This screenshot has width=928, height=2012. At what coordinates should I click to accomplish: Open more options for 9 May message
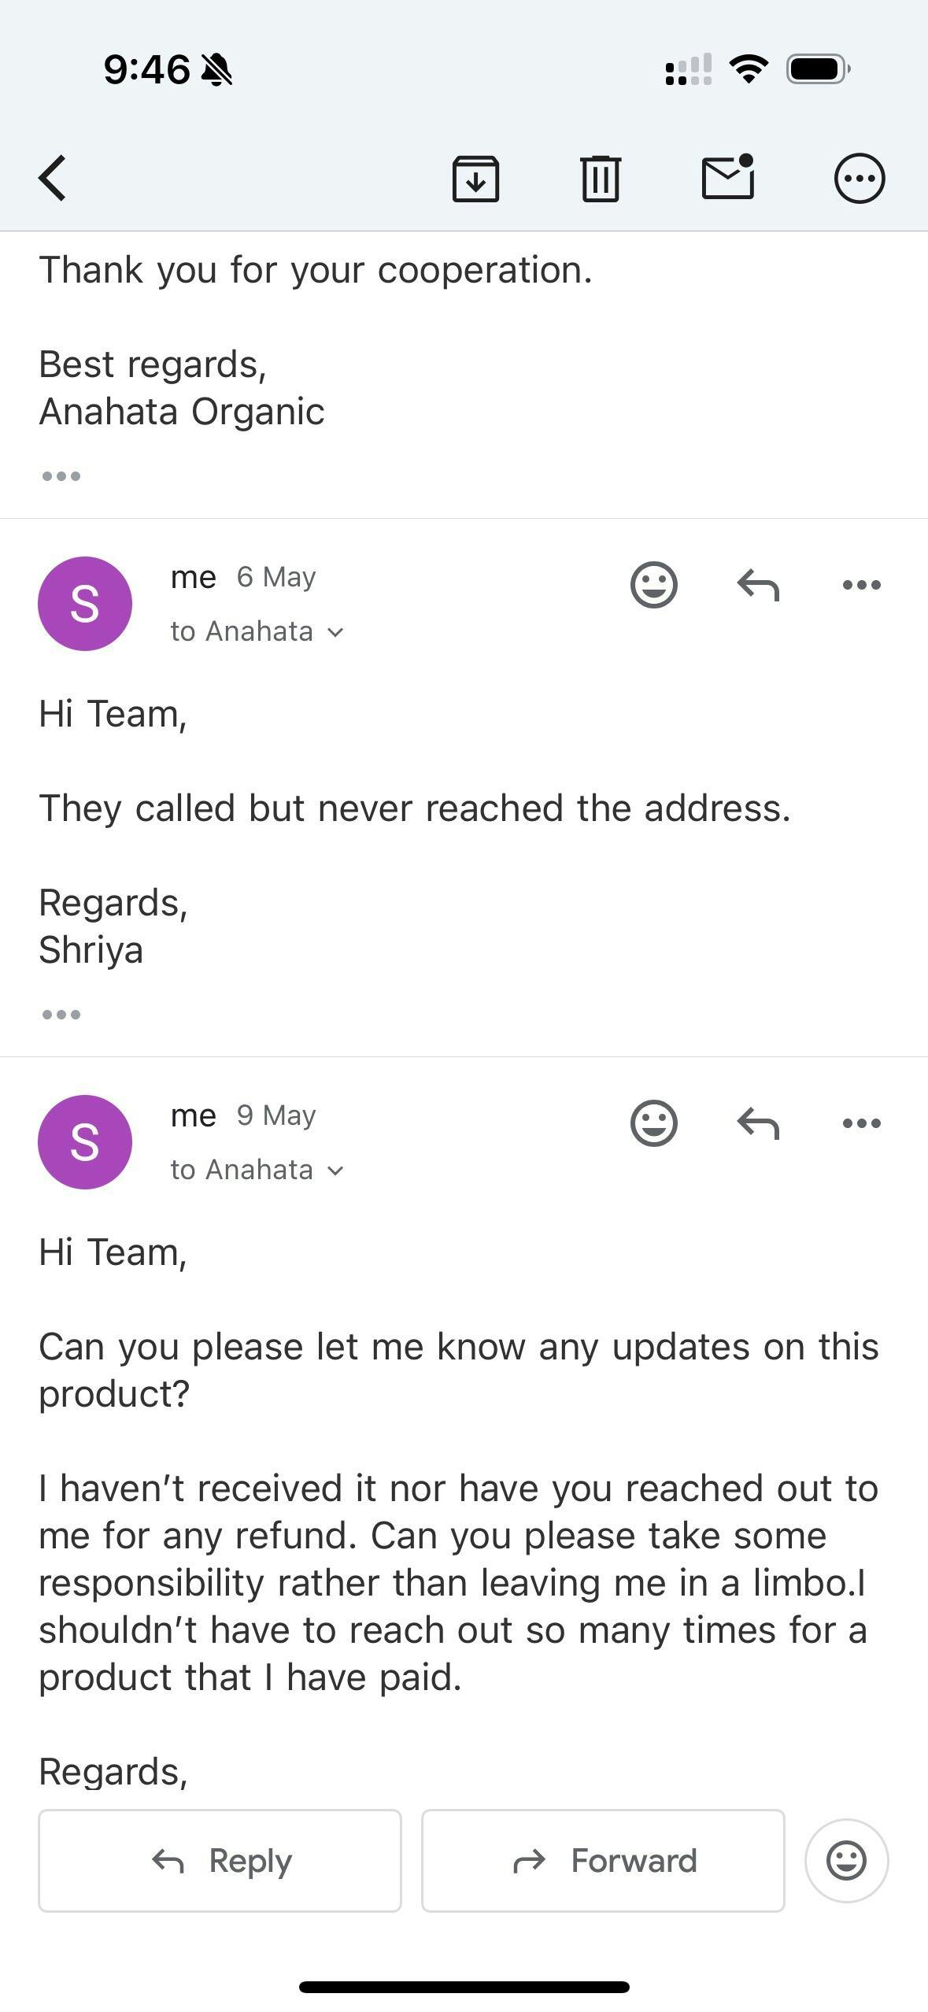tap(861, 1123)
